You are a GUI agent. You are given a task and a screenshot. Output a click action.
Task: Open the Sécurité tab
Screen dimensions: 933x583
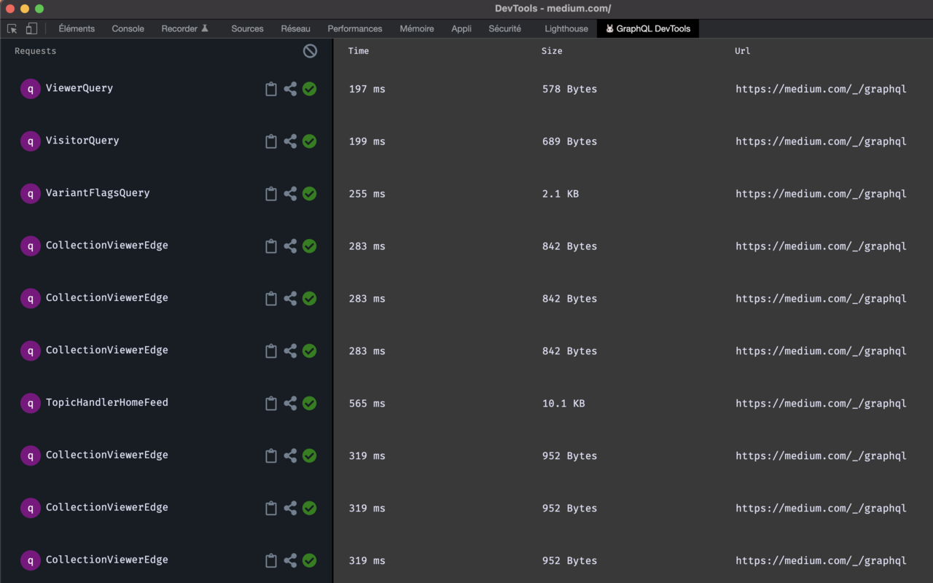(504, 28)
